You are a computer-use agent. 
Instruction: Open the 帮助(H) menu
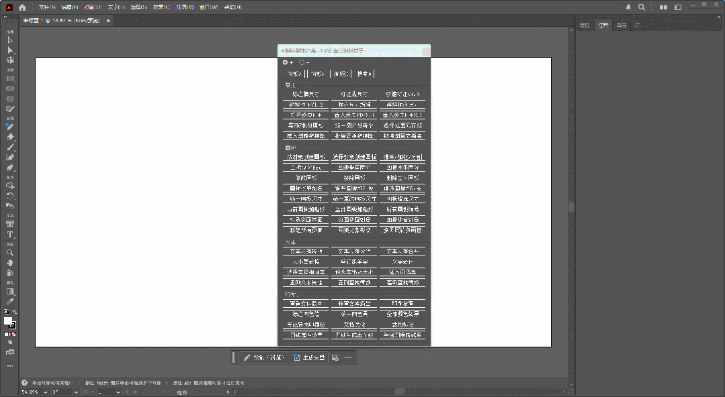232,7
